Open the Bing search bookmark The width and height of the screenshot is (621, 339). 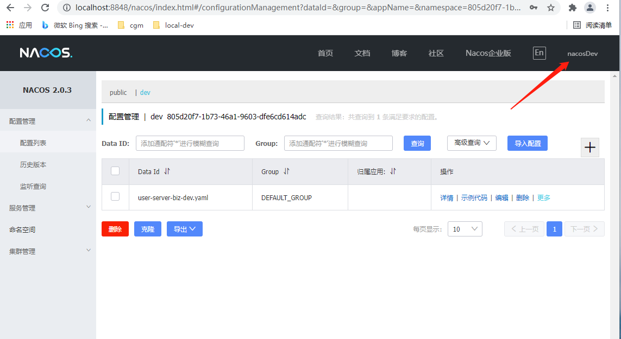(75, 25)
